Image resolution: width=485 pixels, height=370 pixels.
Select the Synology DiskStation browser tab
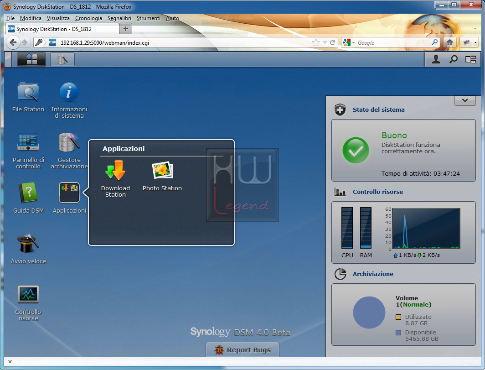(x=62, y=29)
